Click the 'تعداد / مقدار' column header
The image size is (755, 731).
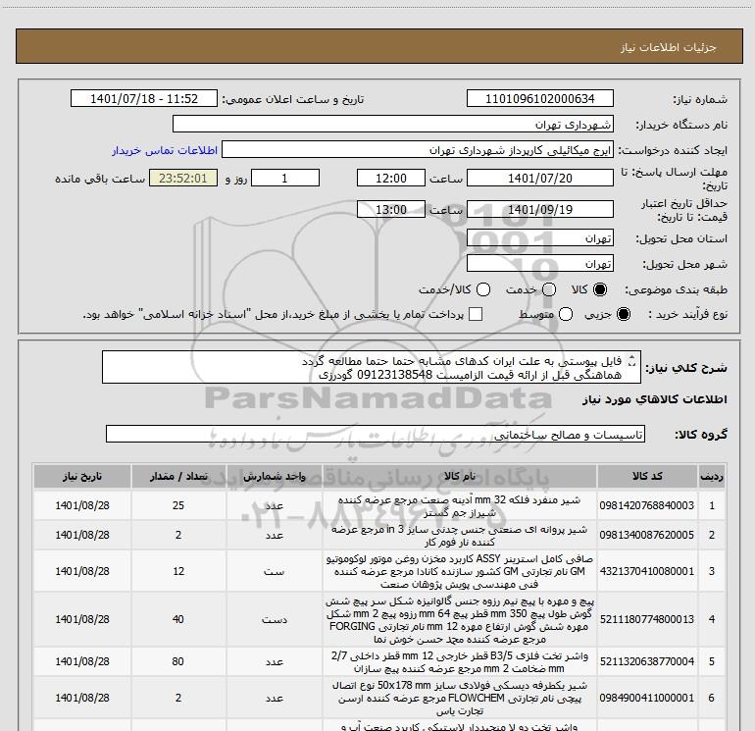(x=178, y=477)
